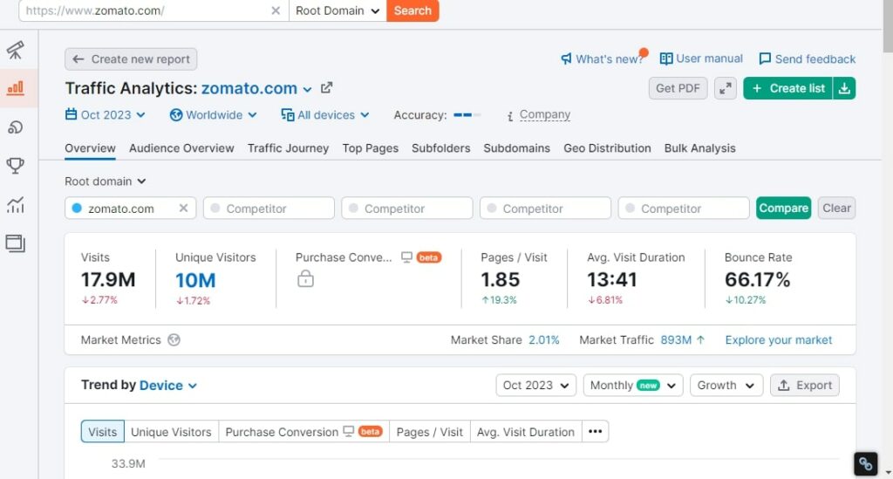Open the trend graph icon in the sidebar

click(16, 204)
